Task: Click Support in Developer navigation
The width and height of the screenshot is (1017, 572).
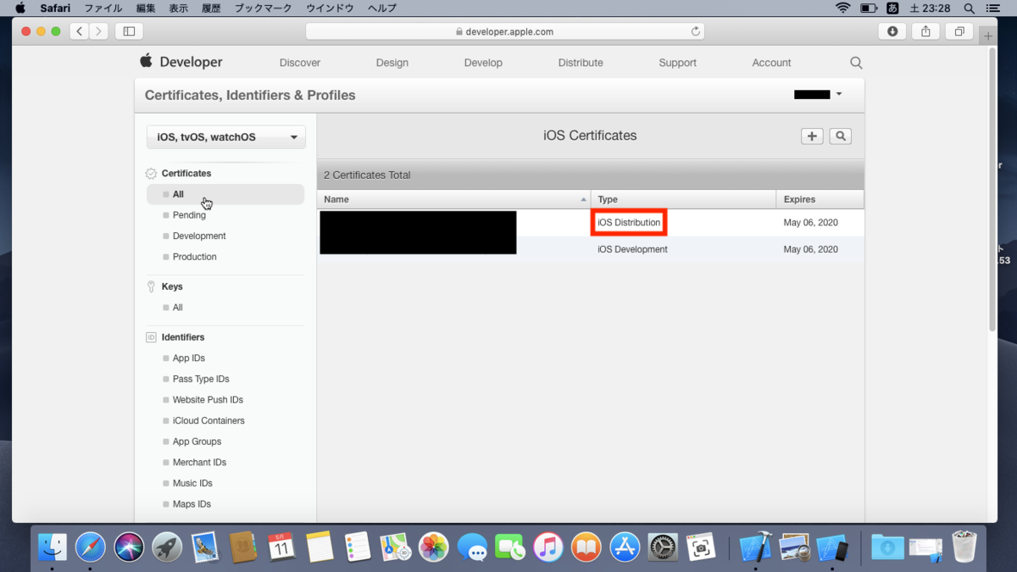Action: [x=677, y=63]
